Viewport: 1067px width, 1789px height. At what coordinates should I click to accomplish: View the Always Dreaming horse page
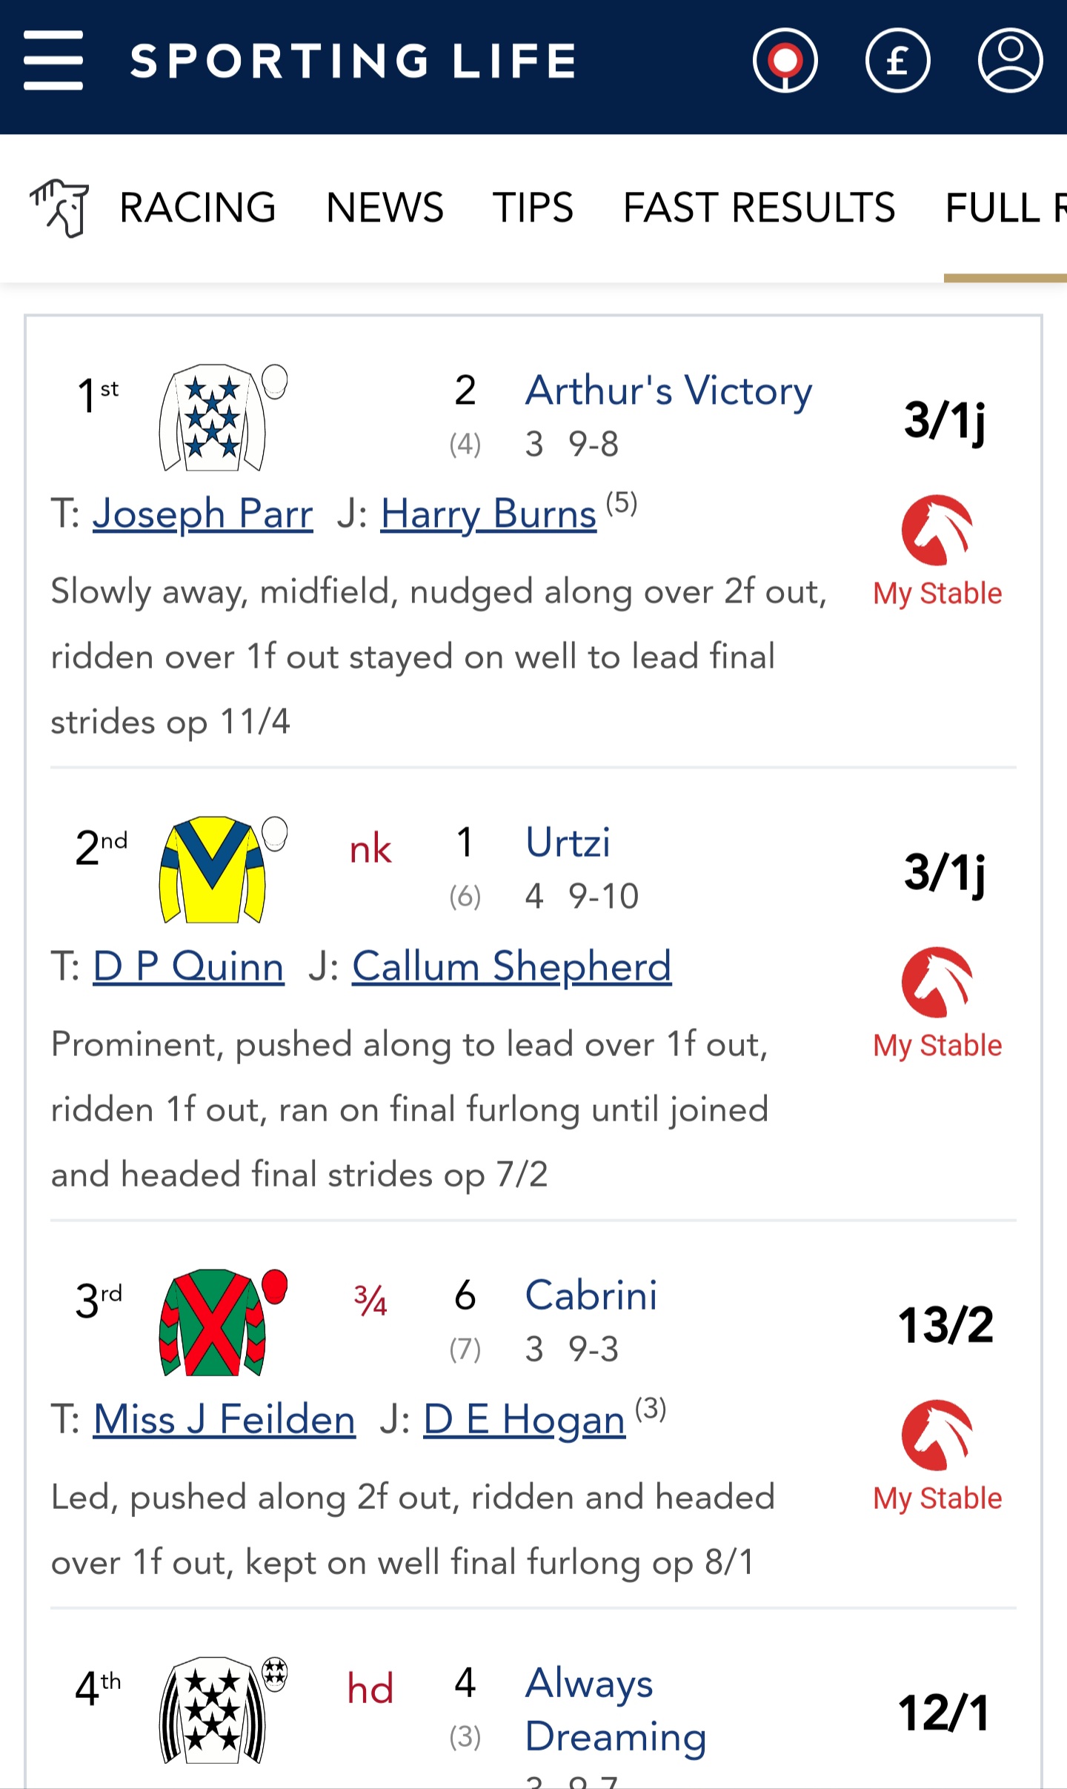[x=615, y=1709]
